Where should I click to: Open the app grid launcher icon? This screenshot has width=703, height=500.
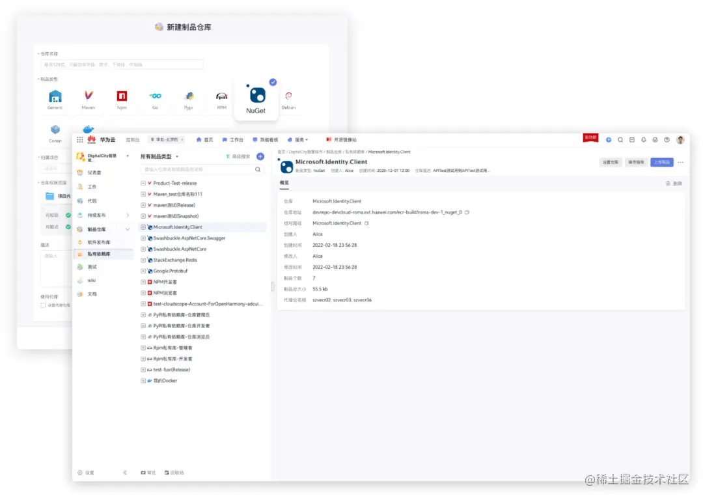point(80,140)
